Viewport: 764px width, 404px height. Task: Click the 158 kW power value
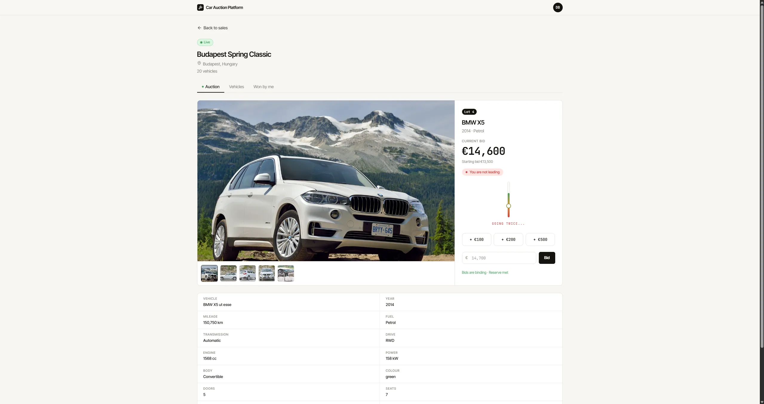[x=392, y=359]
